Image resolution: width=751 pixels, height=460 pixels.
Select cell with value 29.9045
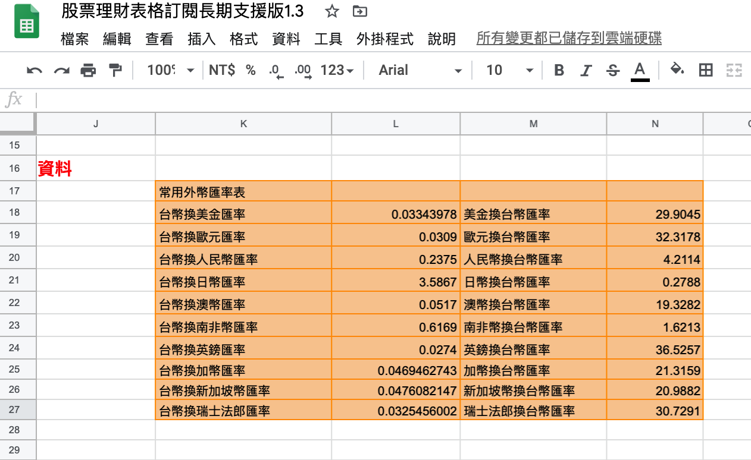(655, 213)
